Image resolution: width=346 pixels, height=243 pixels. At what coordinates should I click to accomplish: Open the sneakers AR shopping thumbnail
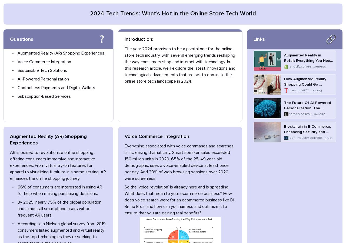[x=267, y=85]
